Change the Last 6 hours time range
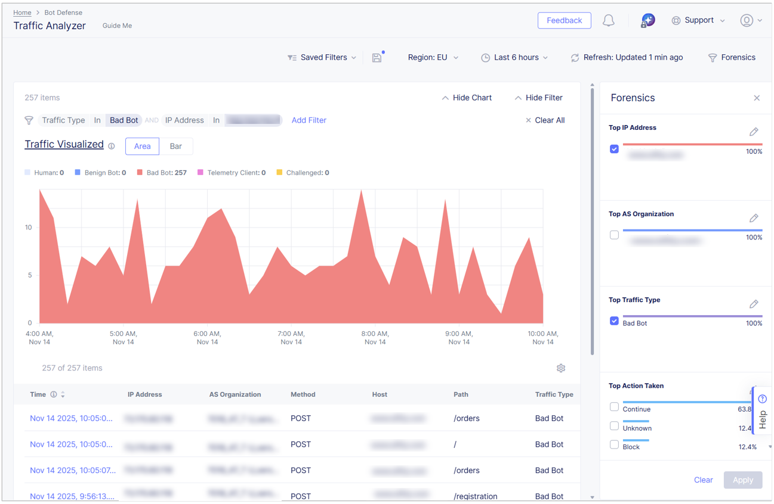This screenshot has height=504, width=774. tap(515, 58)
